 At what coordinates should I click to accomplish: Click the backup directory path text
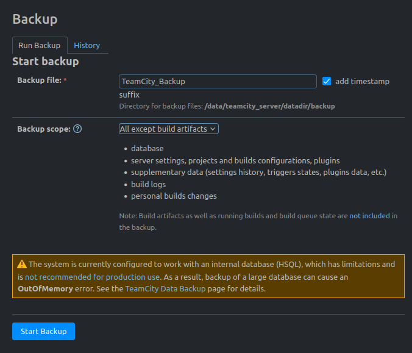269,106
